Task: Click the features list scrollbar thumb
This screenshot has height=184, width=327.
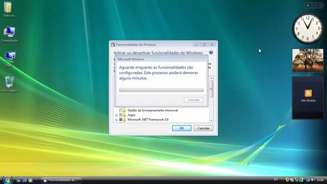Action: (211, 89)
